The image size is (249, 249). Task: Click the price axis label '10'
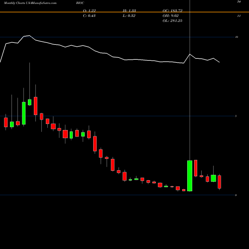click(x=237, y=37)
